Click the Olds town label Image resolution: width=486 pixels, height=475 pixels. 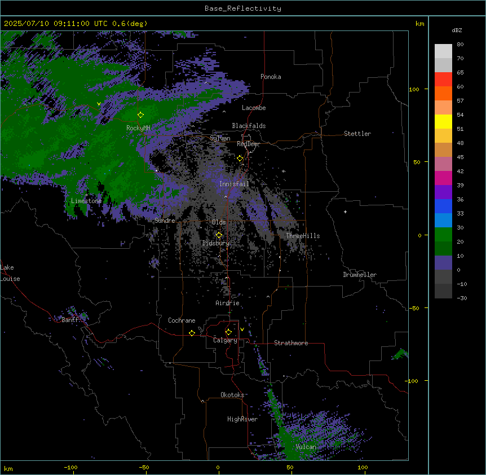[x=219, y=222]
